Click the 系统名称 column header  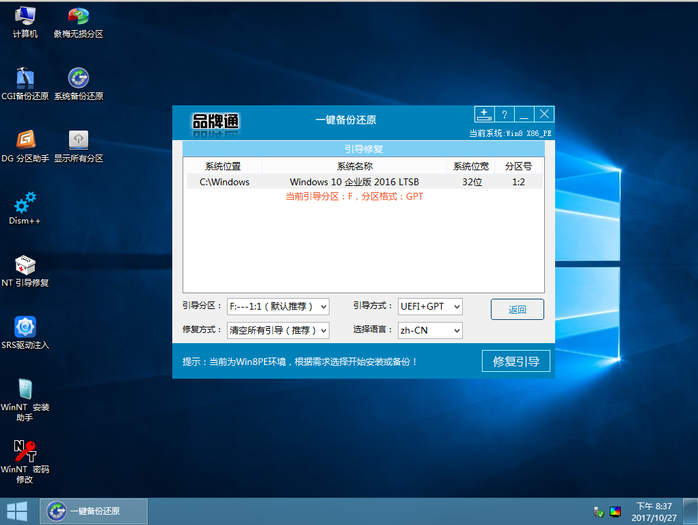pos(355,166)
